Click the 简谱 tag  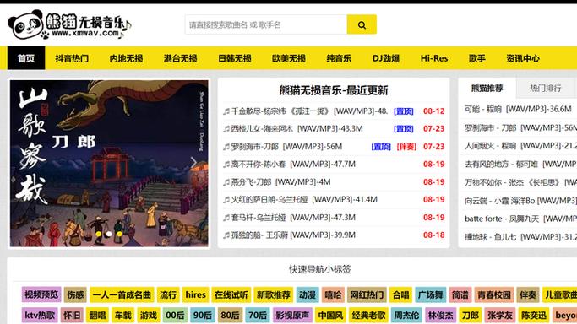point(460,294)
